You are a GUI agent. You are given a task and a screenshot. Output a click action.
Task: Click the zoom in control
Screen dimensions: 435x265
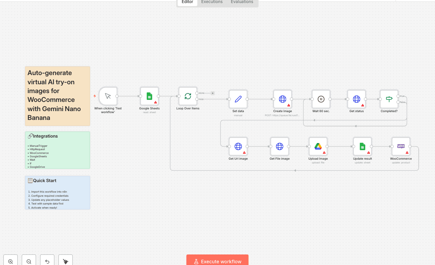click(10, 260)
